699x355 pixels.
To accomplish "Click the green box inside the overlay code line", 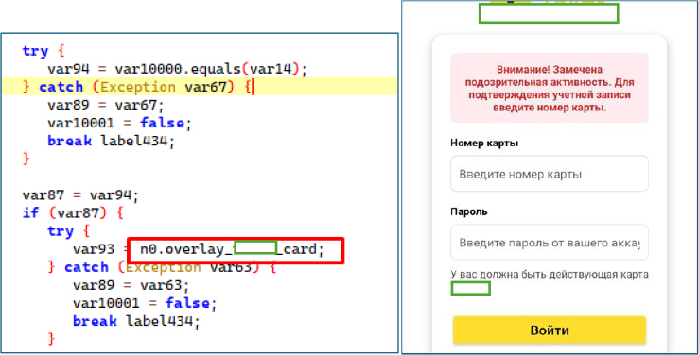I will [255, 247].
